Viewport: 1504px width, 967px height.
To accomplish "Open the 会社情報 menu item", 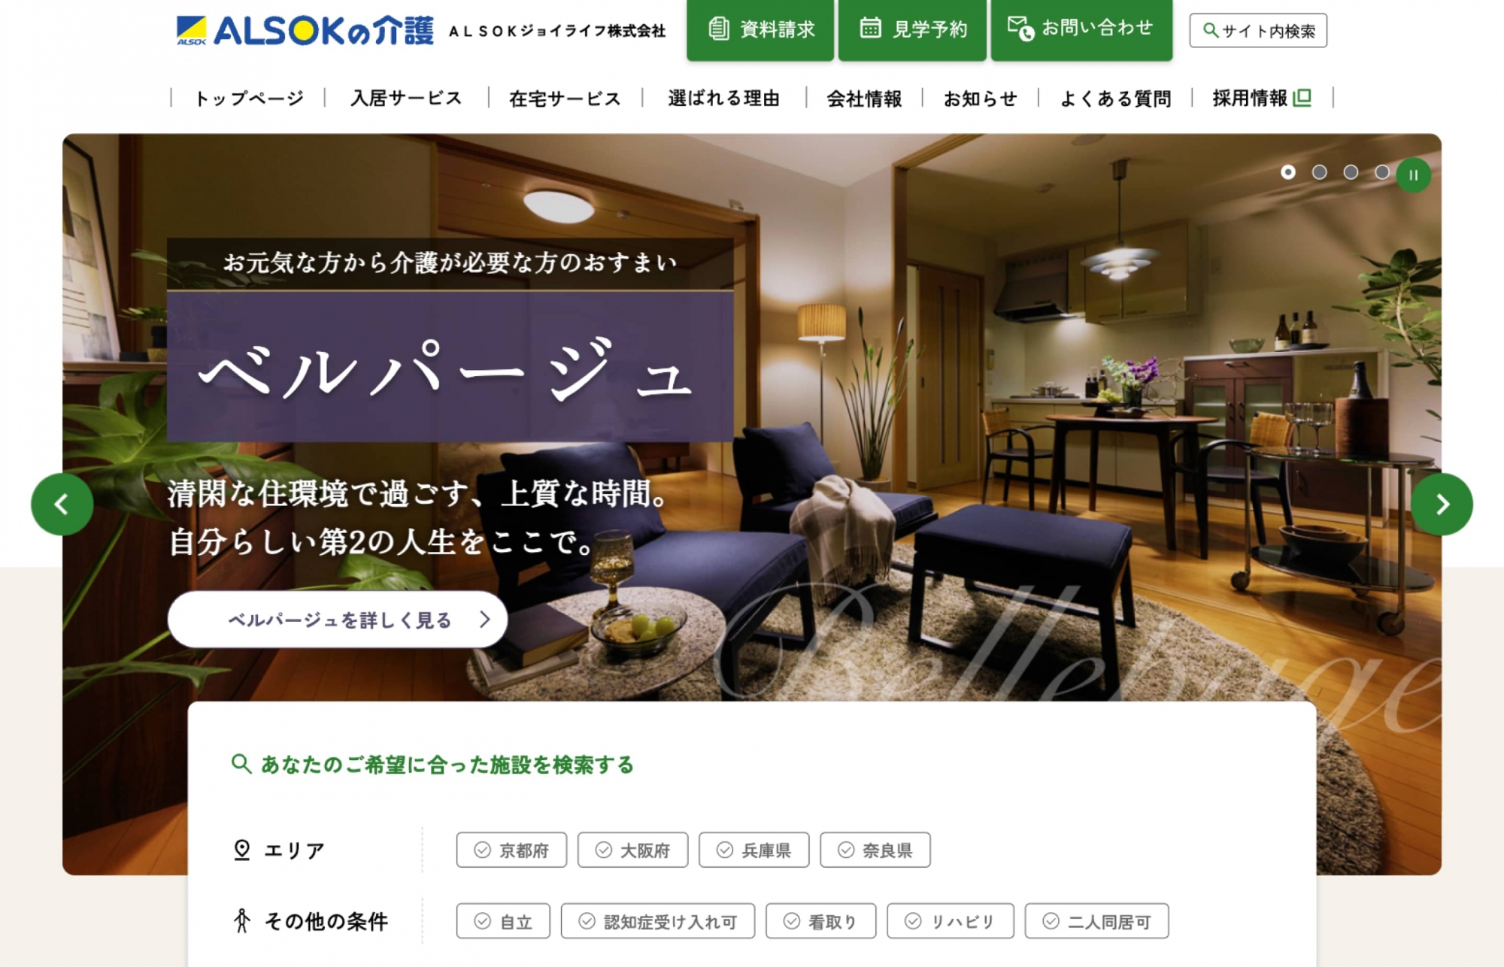I will (x=864, y=99).
